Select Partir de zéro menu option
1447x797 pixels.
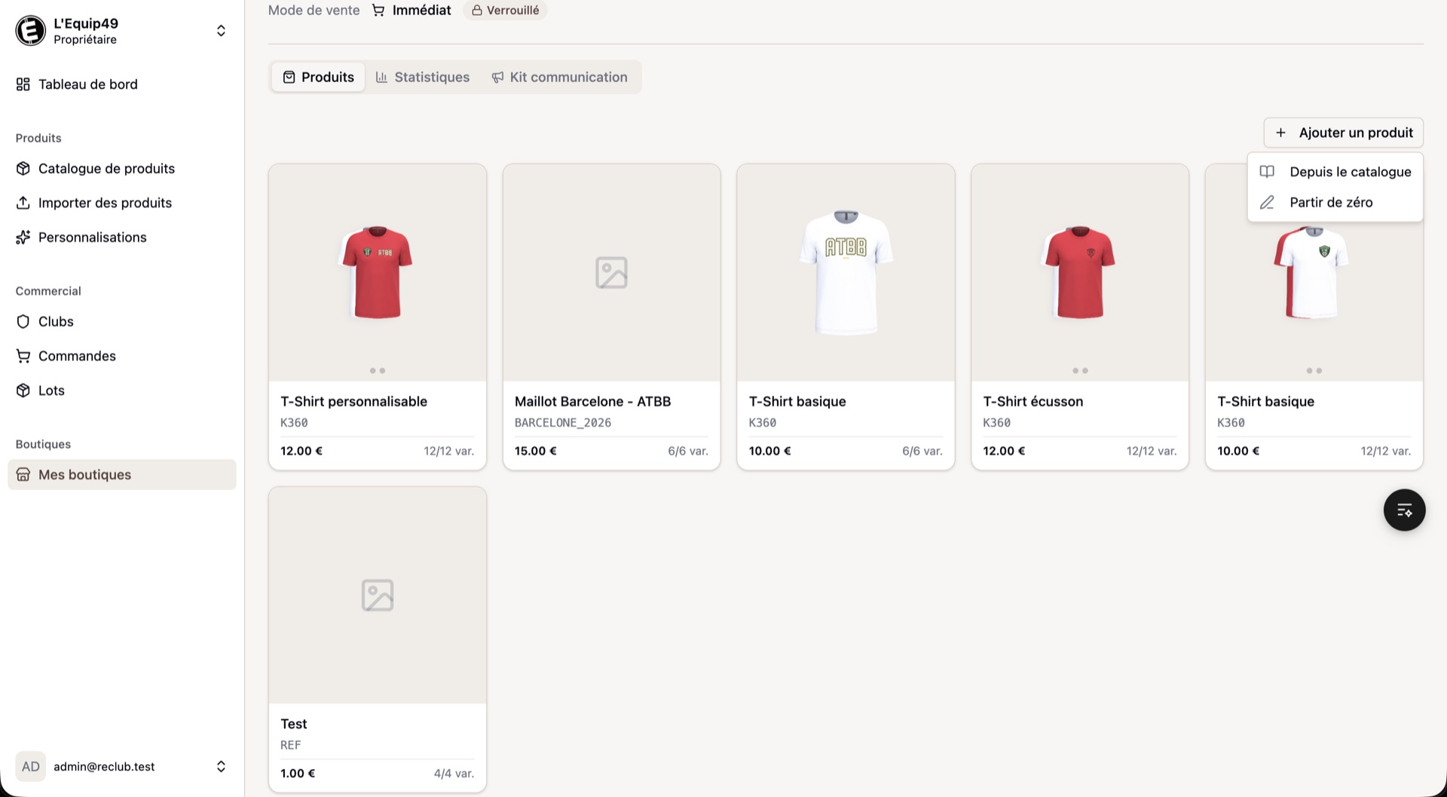point(1330,203)
